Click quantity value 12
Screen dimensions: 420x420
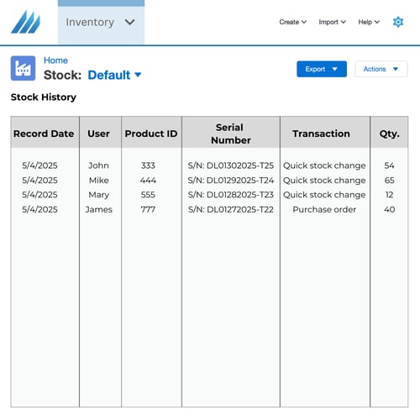point(389,195)
